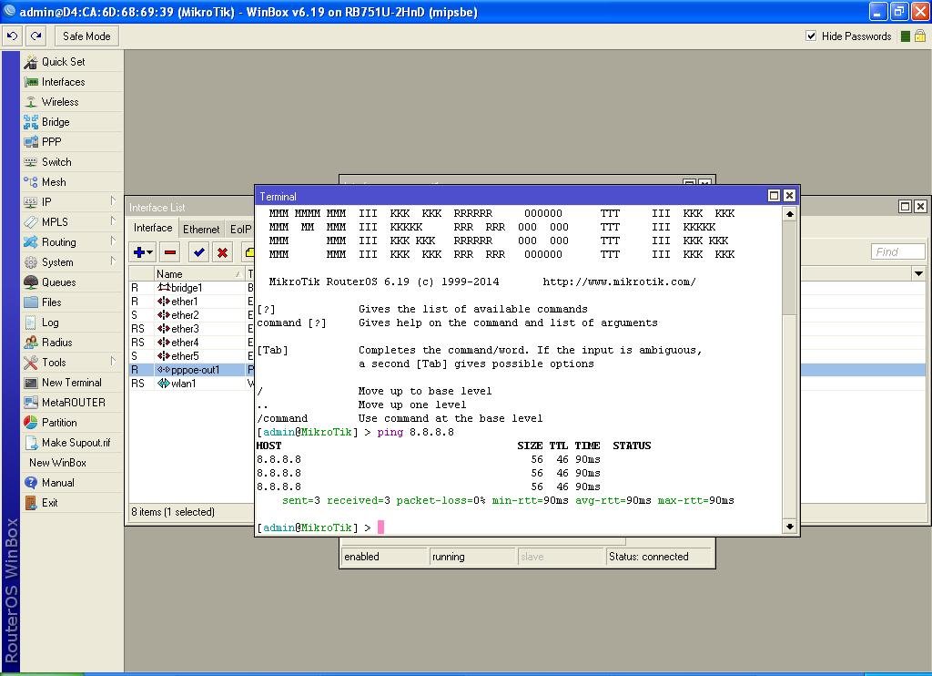Open the blue plus add dropdown
This screenshot has width=932, height=676.
click(x=143, y=252)
